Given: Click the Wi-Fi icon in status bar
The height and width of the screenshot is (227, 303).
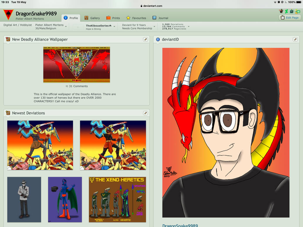Looking at the screenshot, I should [x=275, y=2].
